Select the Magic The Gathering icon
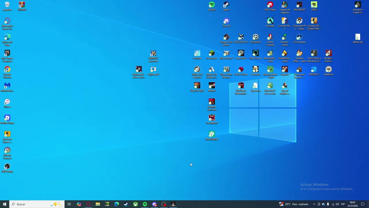This screenshot has height=208, width=369. 212,72
